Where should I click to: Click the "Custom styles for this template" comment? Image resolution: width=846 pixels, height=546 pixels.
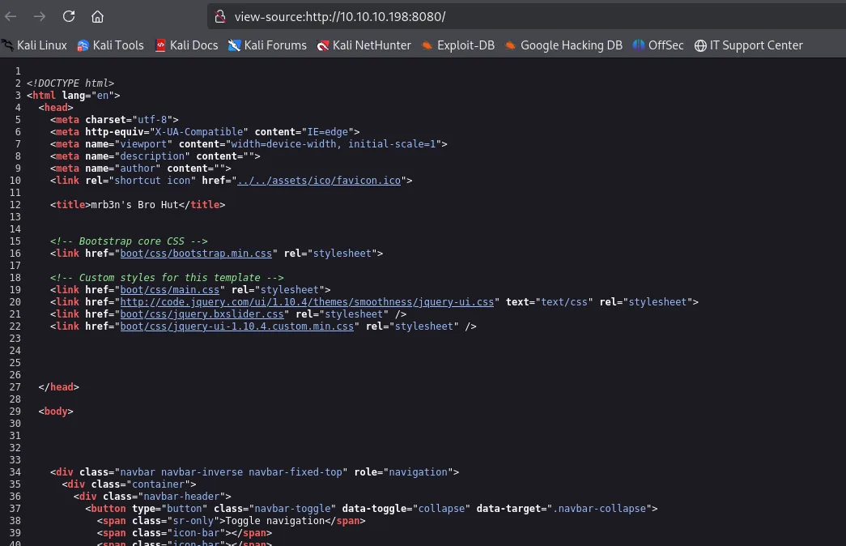tap(167, 278)
